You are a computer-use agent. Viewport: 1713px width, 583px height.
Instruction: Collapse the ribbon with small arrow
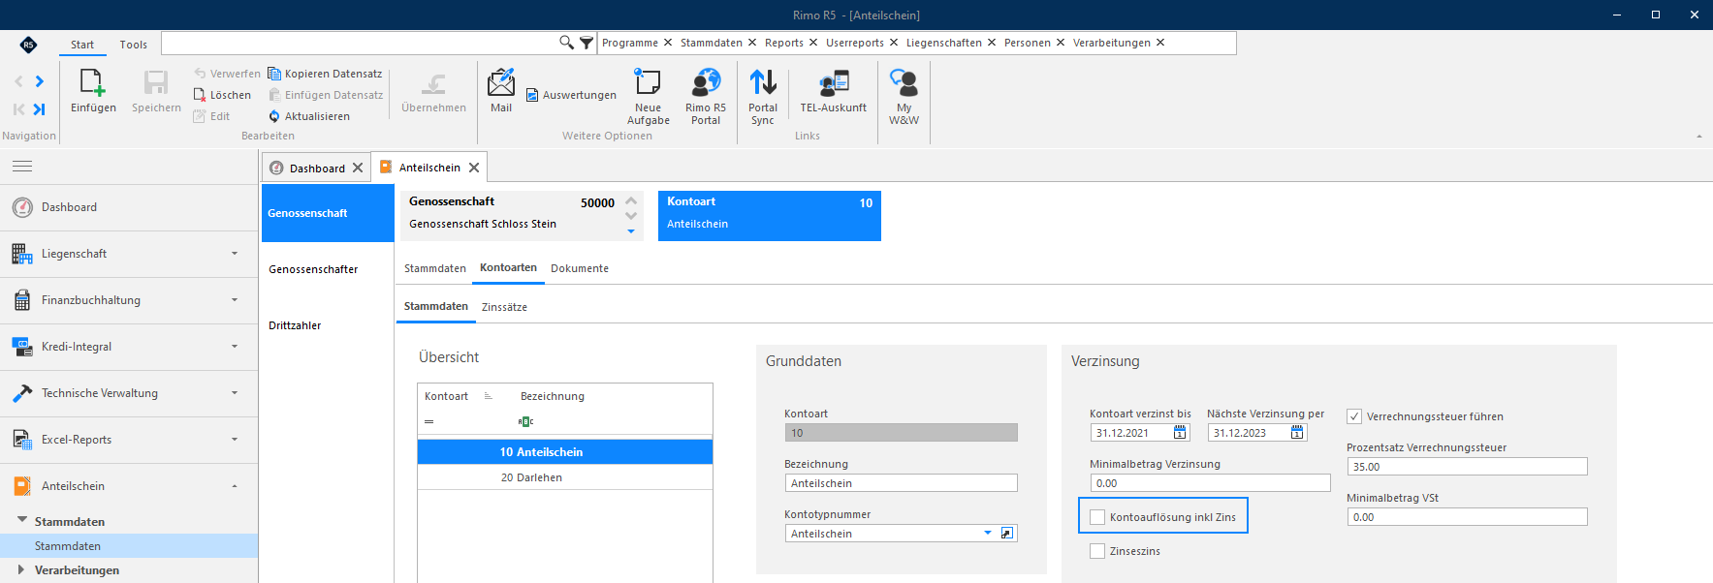1699,137
